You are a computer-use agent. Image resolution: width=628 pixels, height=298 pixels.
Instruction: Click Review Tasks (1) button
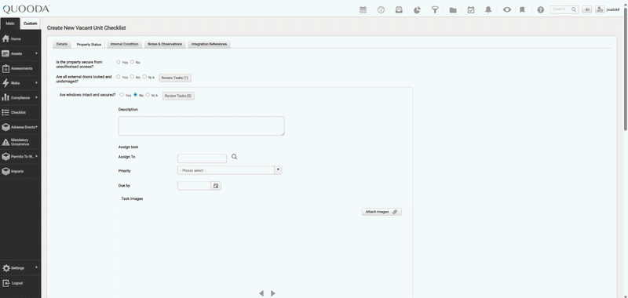tap(175, 78)
